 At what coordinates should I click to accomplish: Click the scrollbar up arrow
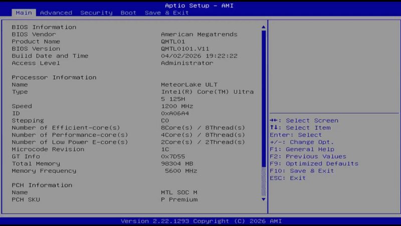point(264,27)
